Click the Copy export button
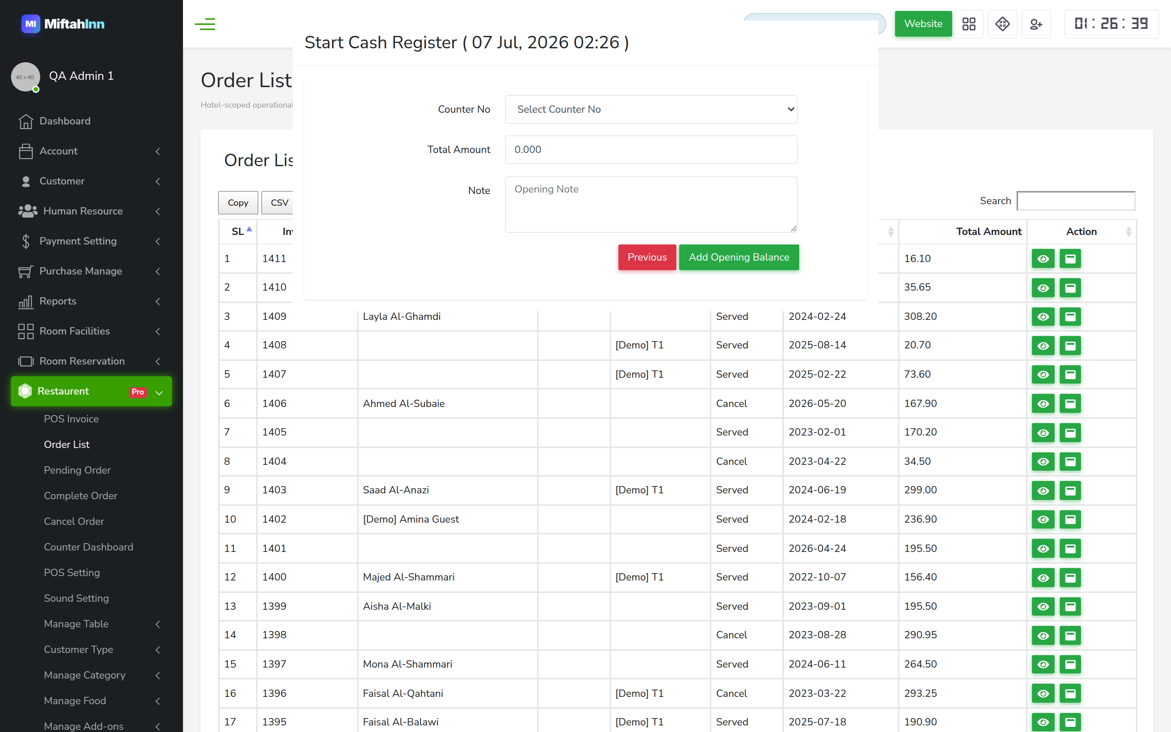The image size is (1171, 732). point(238,202)
